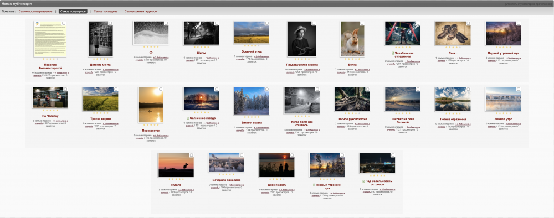Click star rating under Перекресток photo
This screenshot has height=218, width=554.
pyautogui.click(x=151, y=124)
